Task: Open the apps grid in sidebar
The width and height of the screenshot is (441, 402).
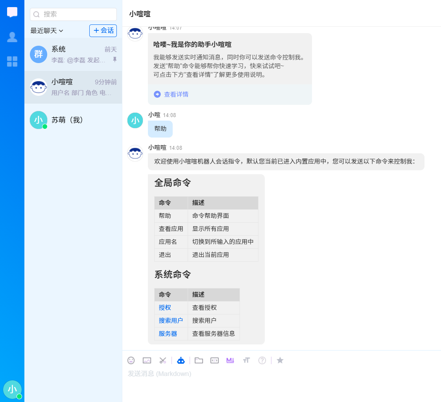Action: (12, 61)
